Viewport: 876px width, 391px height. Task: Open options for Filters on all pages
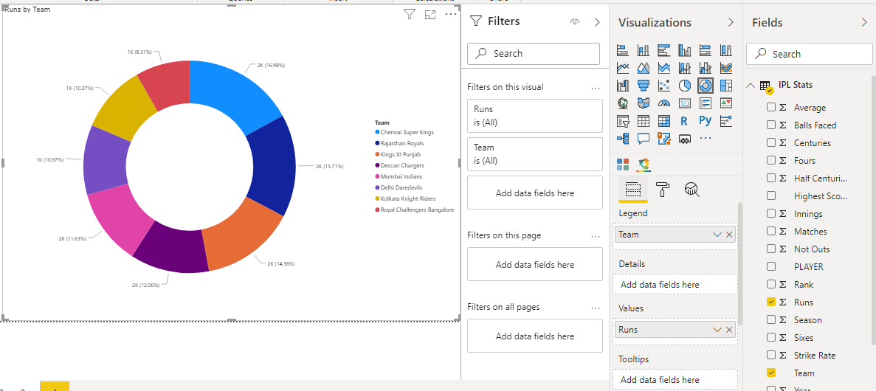click(595, 308)
